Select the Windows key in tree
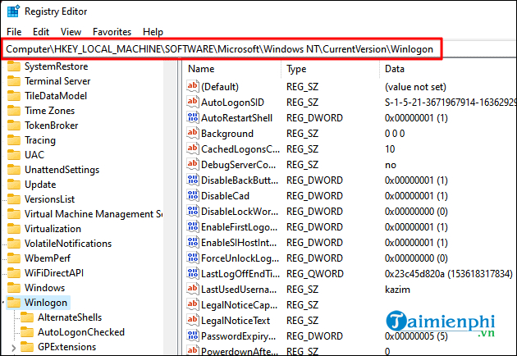The image size is (517, 356). pyautogui.click(x=45, y=288)
